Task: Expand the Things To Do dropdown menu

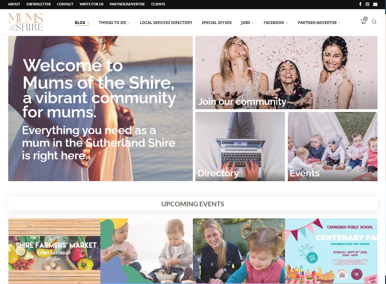Action: (x=114, y=23)
